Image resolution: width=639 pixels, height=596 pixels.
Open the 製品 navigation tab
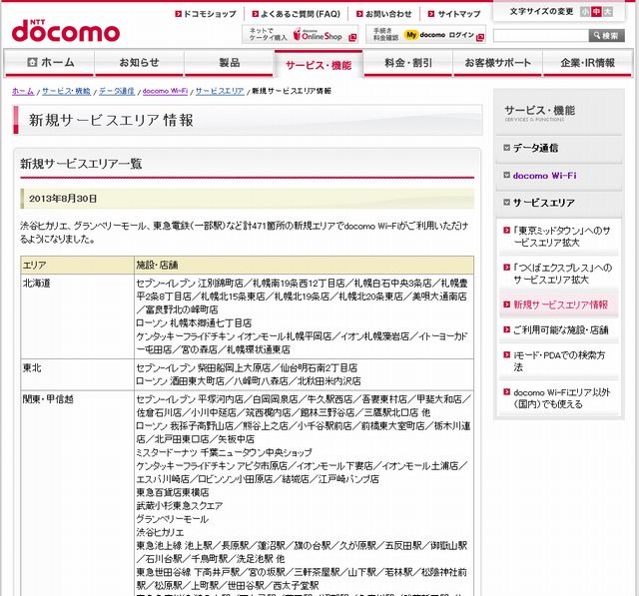tap(229, 63)
